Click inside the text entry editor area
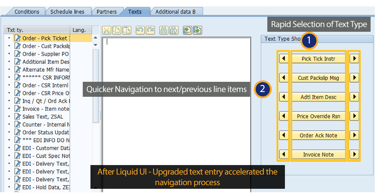Viewport: 375px width, 195px height. point(176,110)
